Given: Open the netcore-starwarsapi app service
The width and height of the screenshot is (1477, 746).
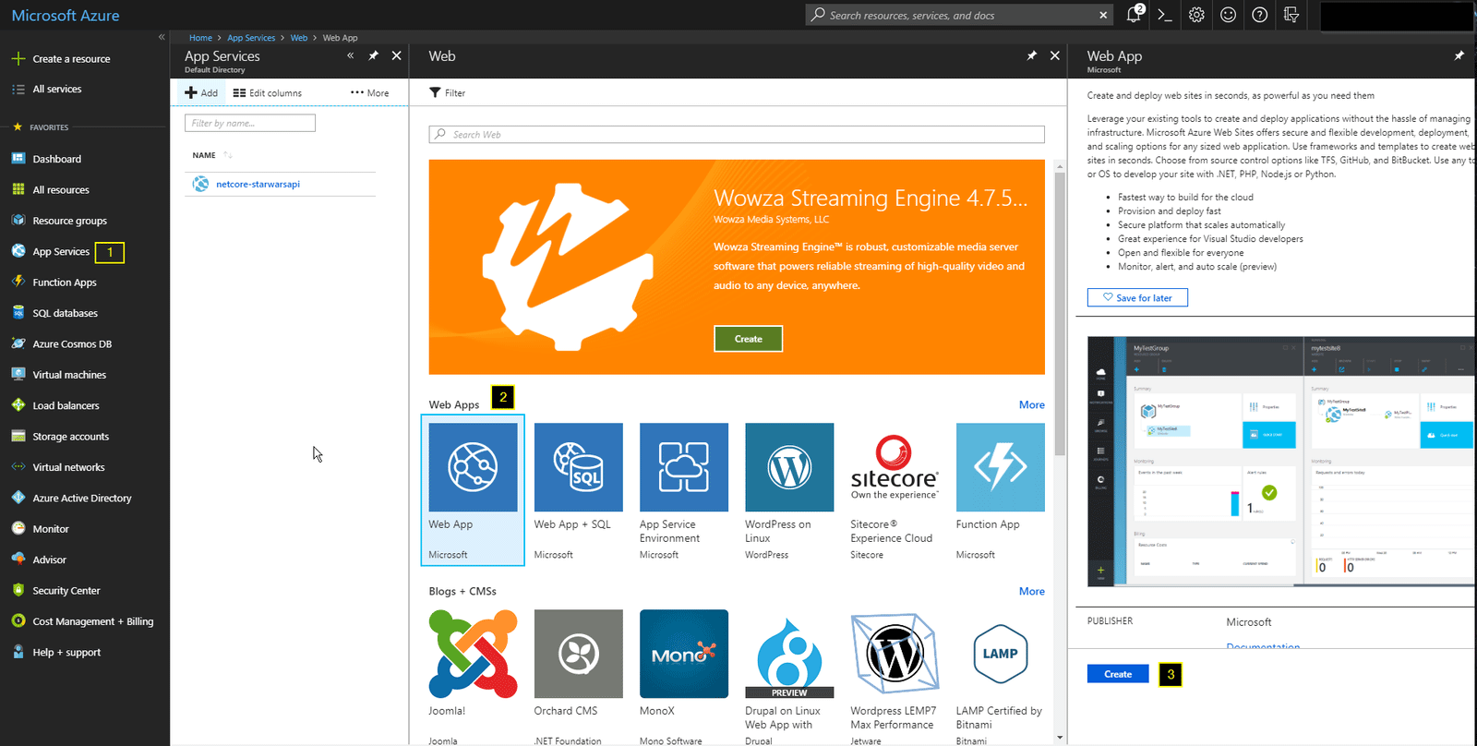Looking at the screenshot, I should 258,184.
